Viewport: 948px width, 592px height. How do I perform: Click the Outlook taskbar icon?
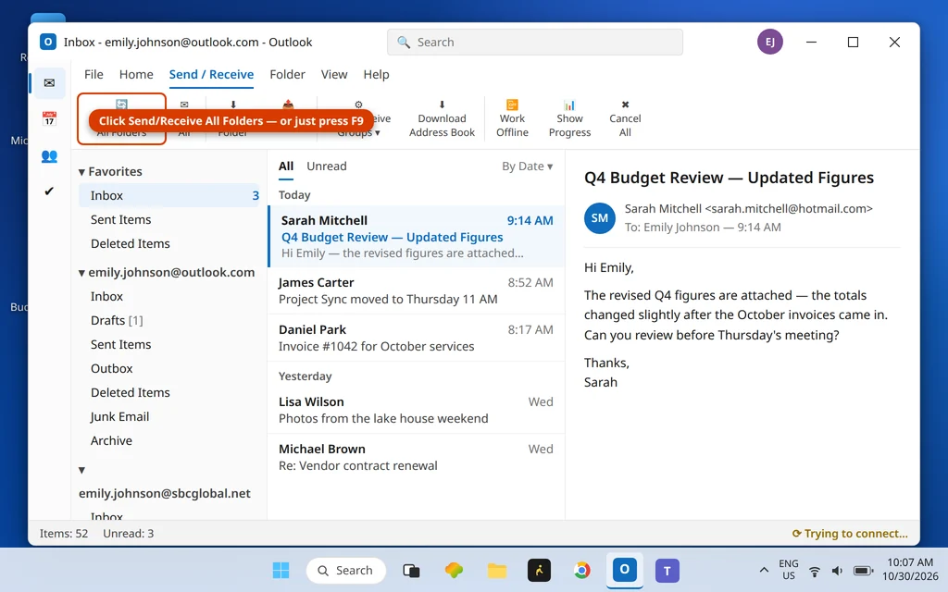point(625,570)
